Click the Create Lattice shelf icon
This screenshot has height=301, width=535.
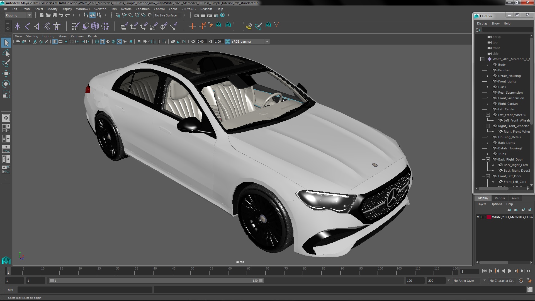coord(95,26)
